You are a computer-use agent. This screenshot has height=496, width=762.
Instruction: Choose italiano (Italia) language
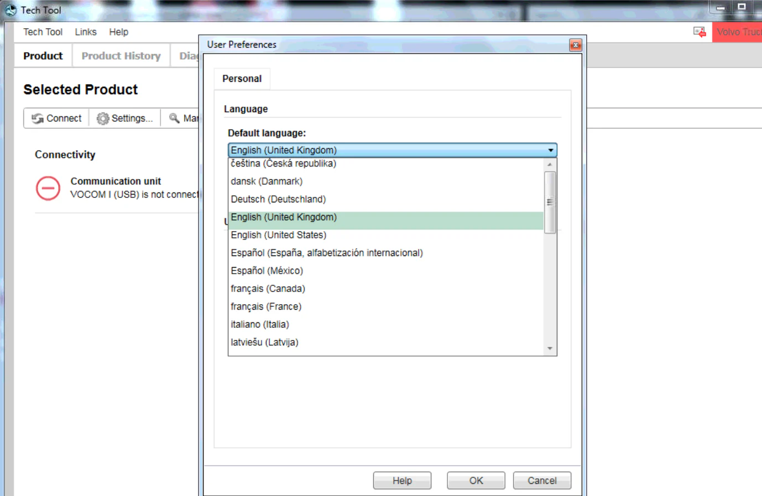386,324
